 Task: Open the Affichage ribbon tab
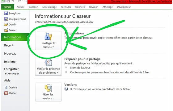coord(108,7)
